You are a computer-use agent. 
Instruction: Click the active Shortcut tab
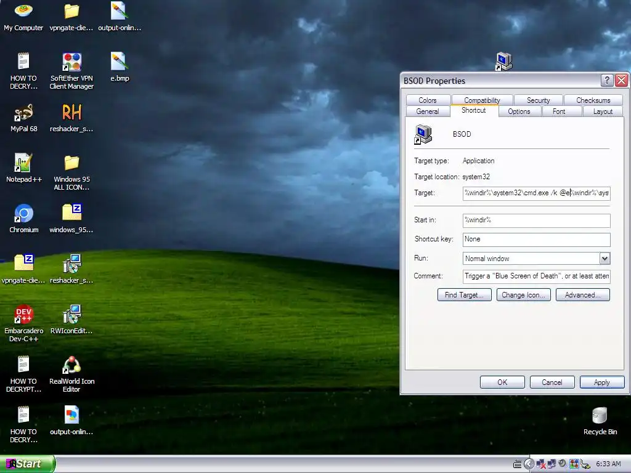474,110
